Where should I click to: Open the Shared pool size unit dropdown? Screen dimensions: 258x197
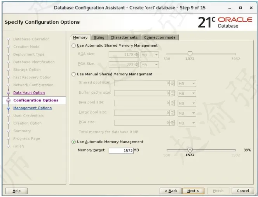tap(187, 84)
